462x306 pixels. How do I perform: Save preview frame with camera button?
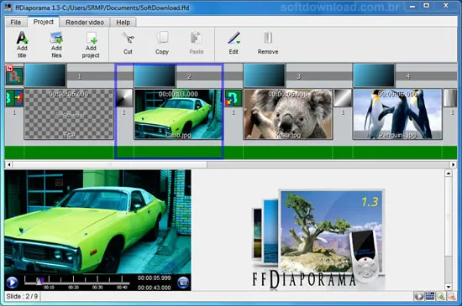pyautogui.click(x=183, y=283)
